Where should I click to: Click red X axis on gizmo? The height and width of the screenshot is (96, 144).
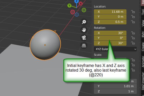[x=81, y=4]
